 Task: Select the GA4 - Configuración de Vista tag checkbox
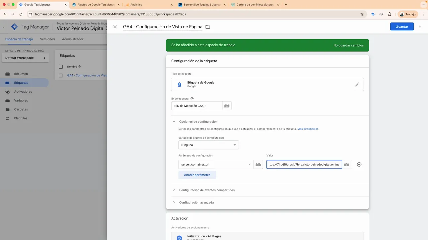(61, 75)
